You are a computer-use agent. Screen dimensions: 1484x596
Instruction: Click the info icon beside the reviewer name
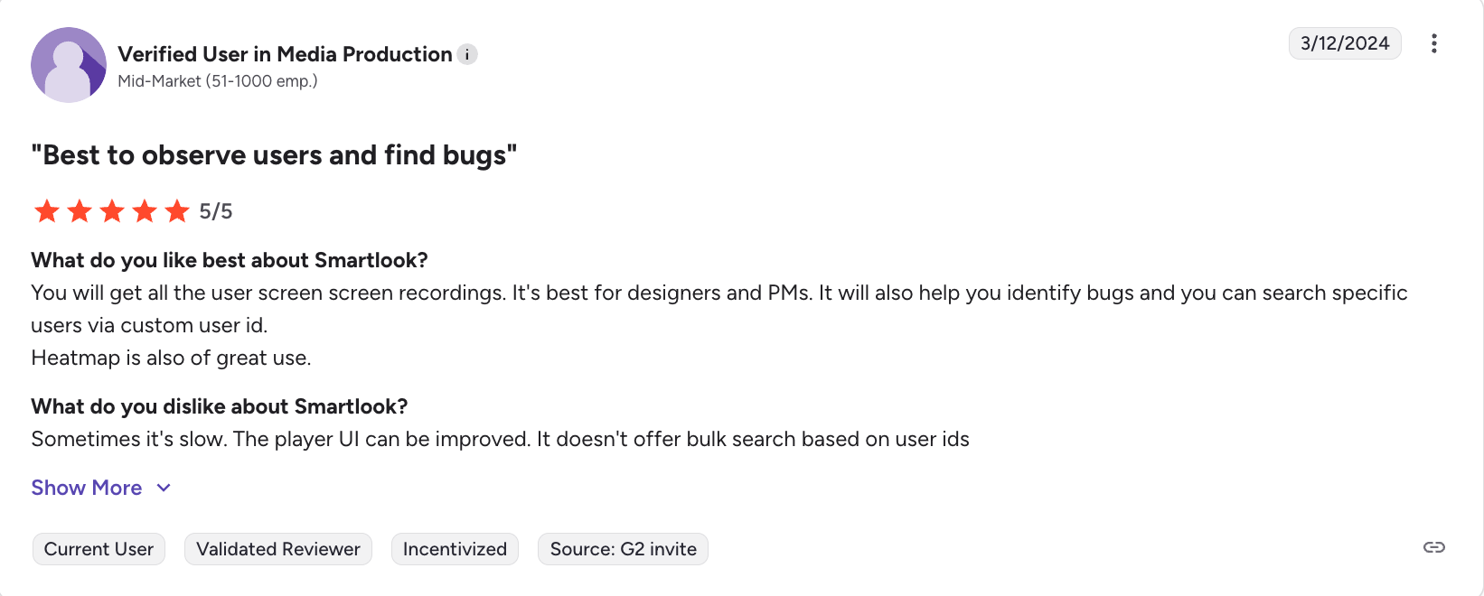467,54
